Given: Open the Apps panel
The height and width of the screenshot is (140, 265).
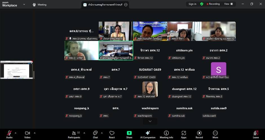Looking at the screenshot, I should (x=184, y=134).
